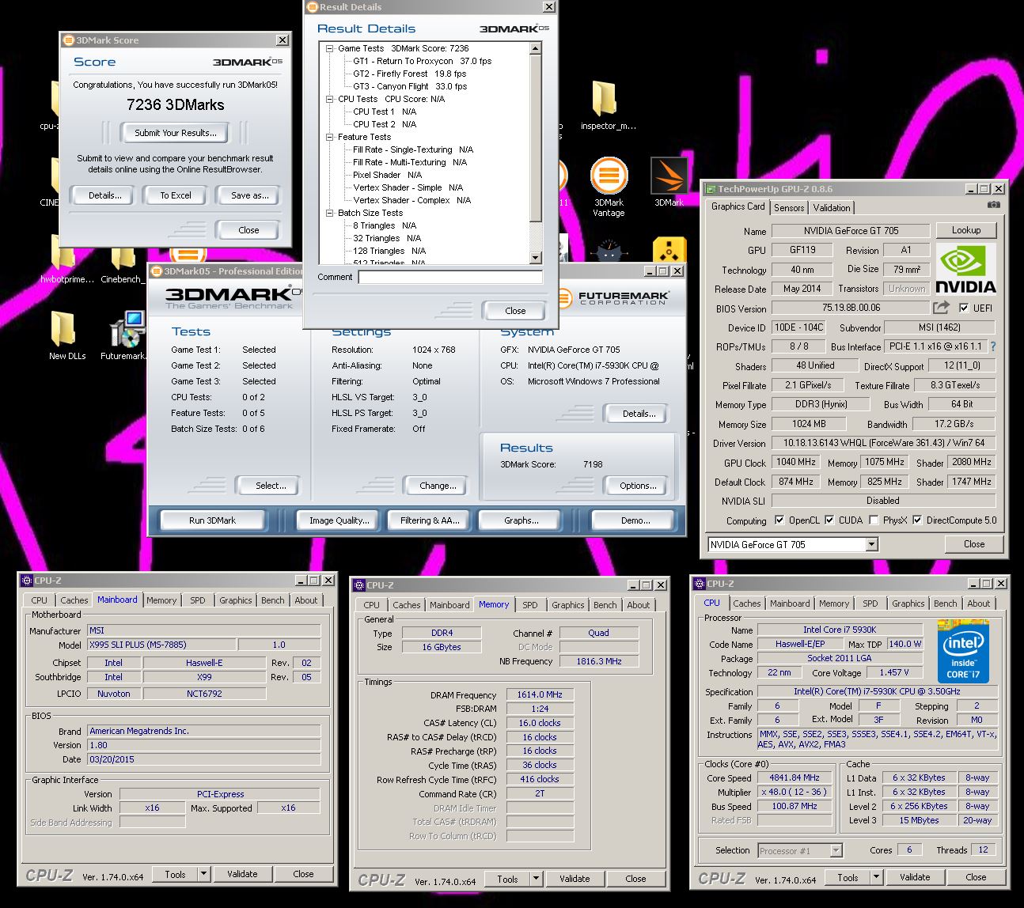Toggle the OpenCL checkbox

780,520
